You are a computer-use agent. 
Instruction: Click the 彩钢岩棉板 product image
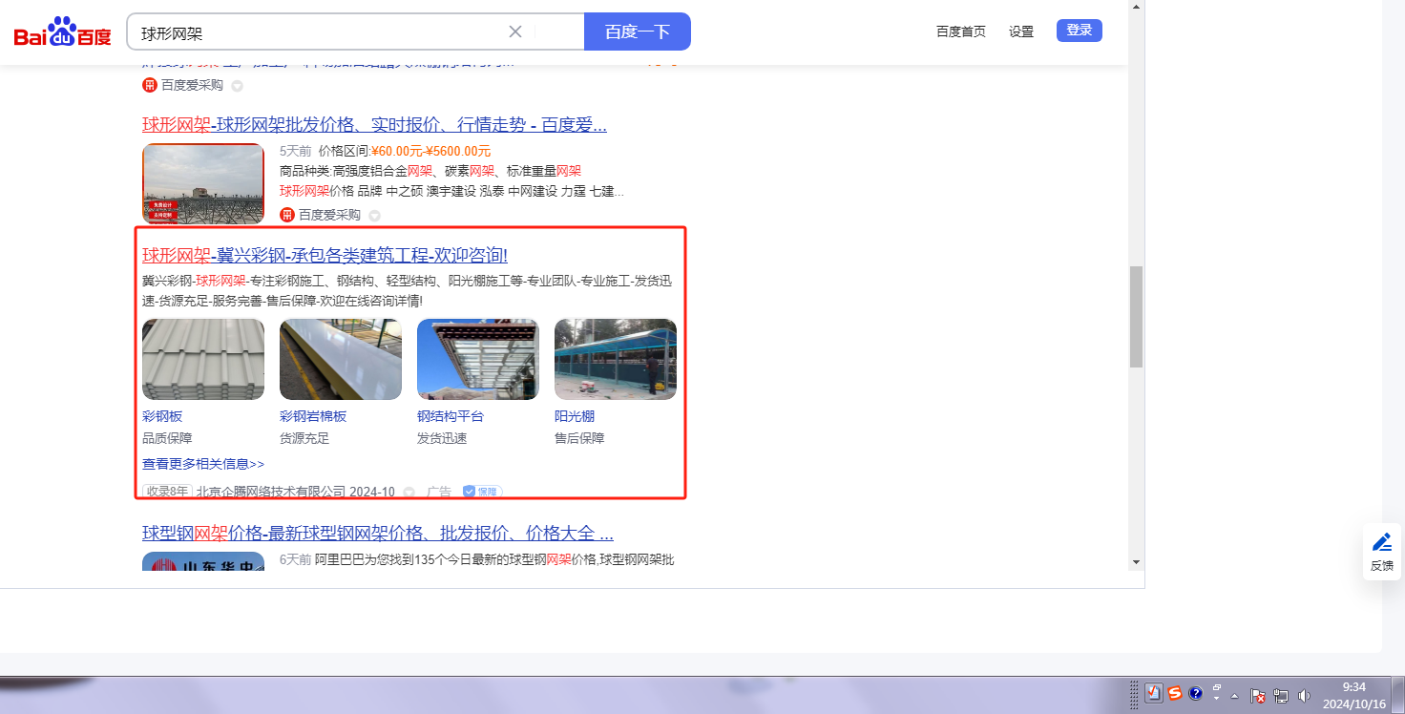(341, 359)
